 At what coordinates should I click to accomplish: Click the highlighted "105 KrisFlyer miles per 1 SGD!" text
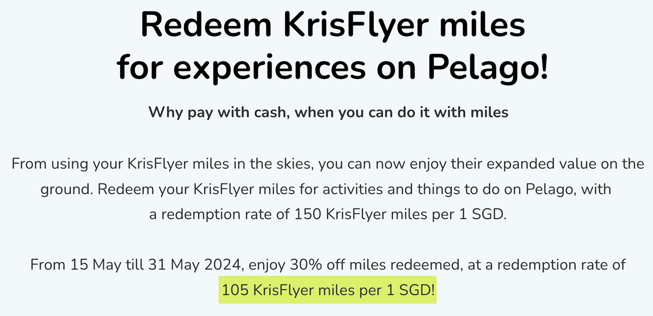tap(329, 290)
